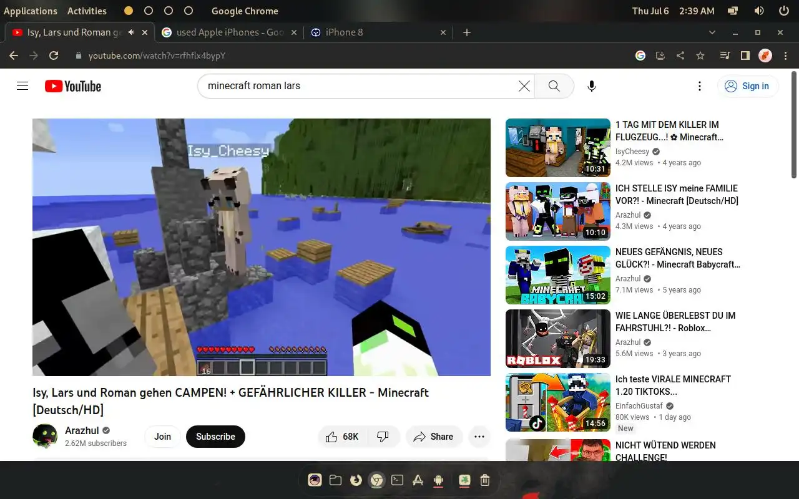This screenshot has width=799, height=499.
Task: Switch to the fourth workspace dot
Action: (x=189, y=11)
